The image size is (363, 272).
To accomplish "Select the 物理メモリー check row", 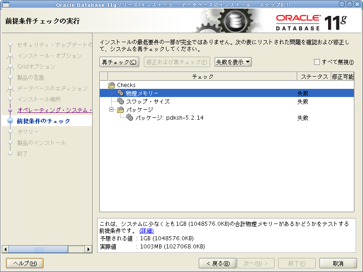I will point(227,93).
